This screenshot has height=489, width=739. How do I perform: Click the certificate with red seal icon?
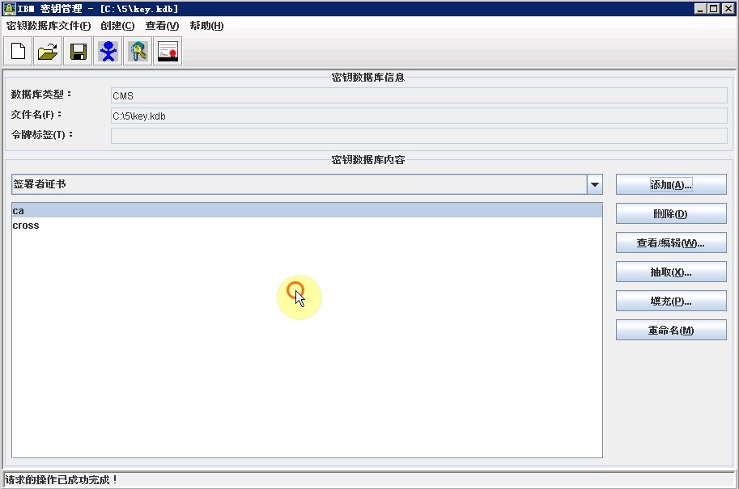[168, 52]
